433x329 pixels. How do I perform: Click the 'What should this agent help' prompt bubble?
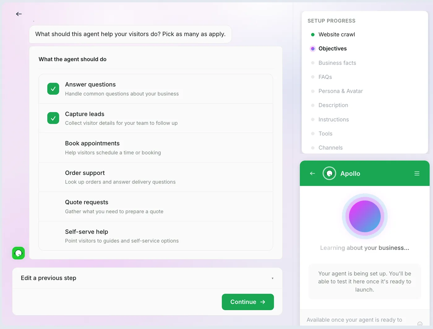click(130, 34)
